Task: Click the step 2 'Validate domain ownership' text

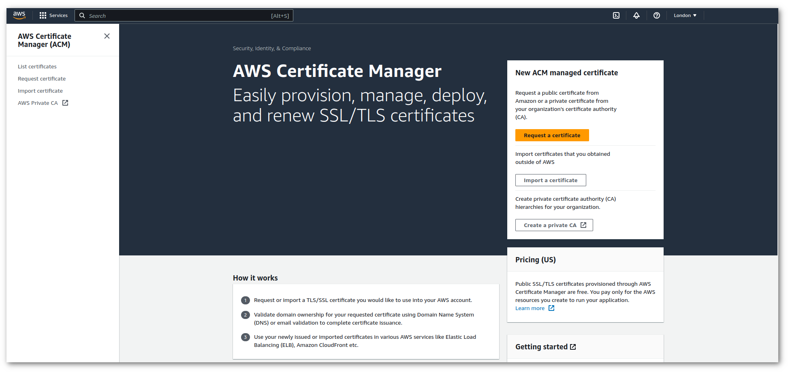Action: 364,319
